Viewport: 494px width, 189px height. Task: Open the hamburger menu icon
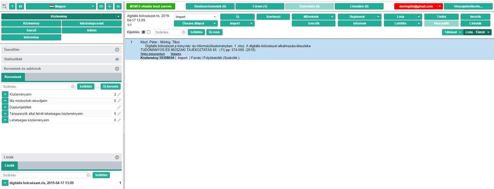click(101, 6)
